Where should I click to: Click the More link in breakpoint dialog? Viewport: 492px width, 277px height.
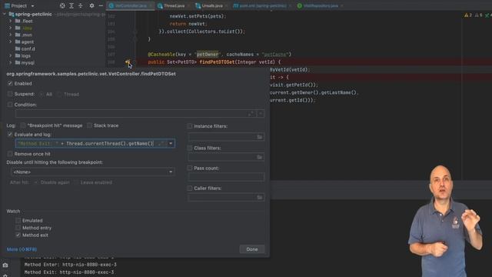pos(22,249)
